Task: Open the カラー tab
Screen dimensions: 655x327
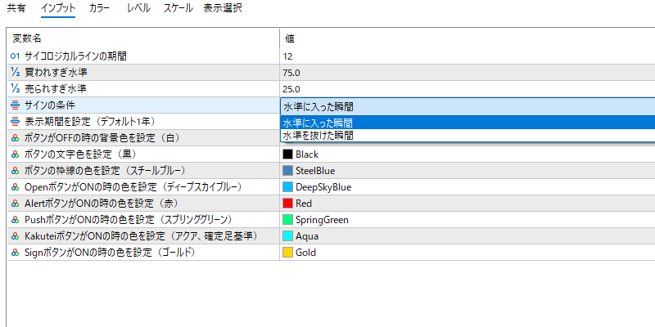Action: click(x=99, y=8)
